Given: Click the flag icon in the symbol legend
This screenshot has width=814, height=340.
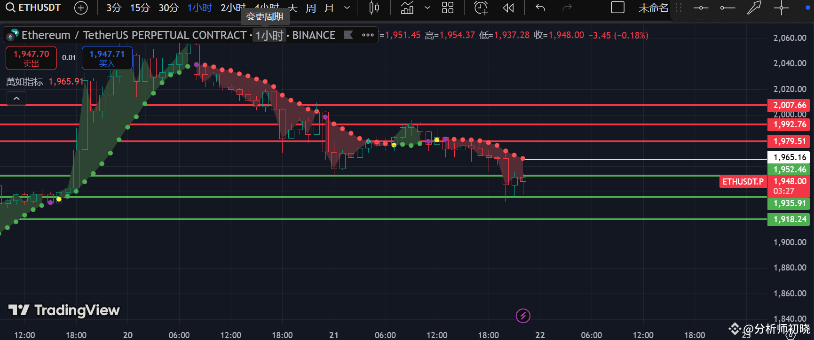Looking at the screenshot, I should (x=348, y=35).
